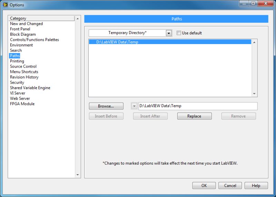
Task: Maximize the Options window
Action: tap(253, 3)
